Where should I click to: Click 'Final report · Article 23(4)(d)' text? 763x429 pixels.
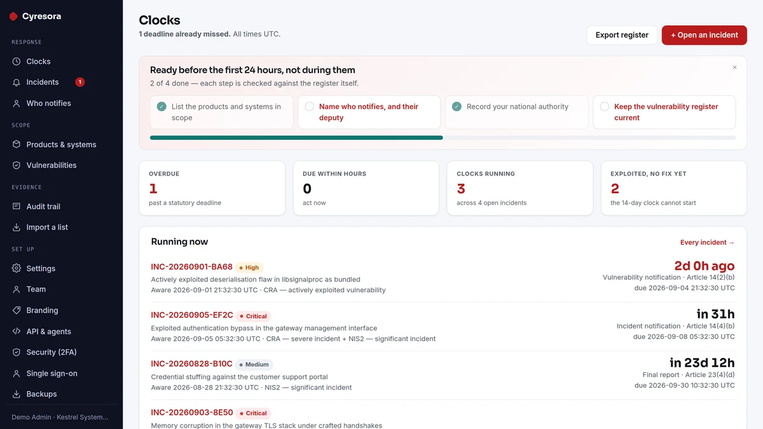click(x=689, y=375)
